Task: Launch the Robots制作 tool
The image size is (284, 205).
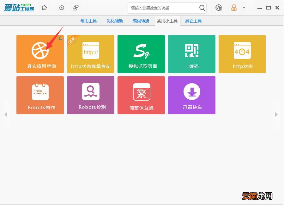Action: pos(40,95)
